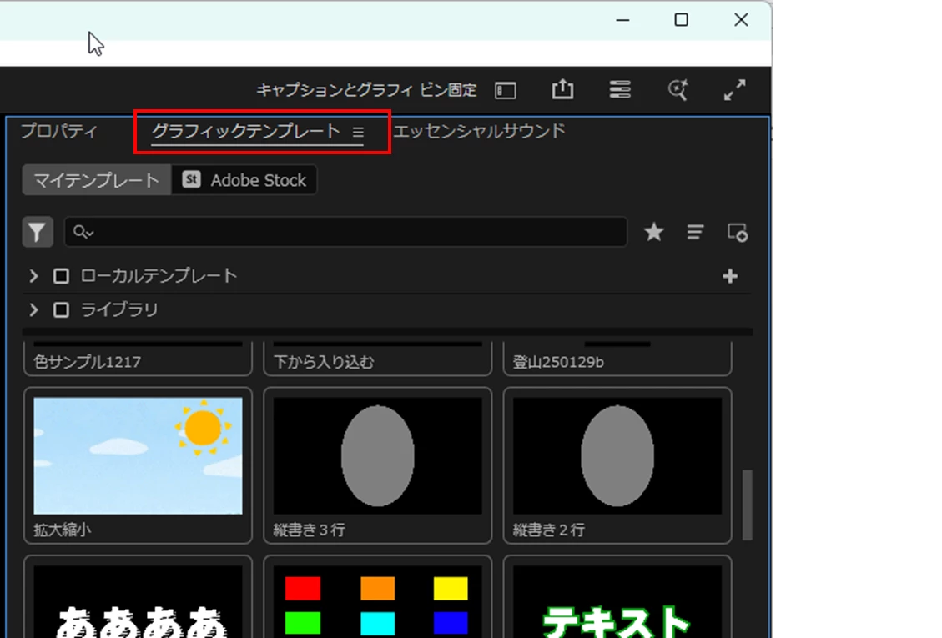Click the ローカルテンプレート row text

coord(159,276)
